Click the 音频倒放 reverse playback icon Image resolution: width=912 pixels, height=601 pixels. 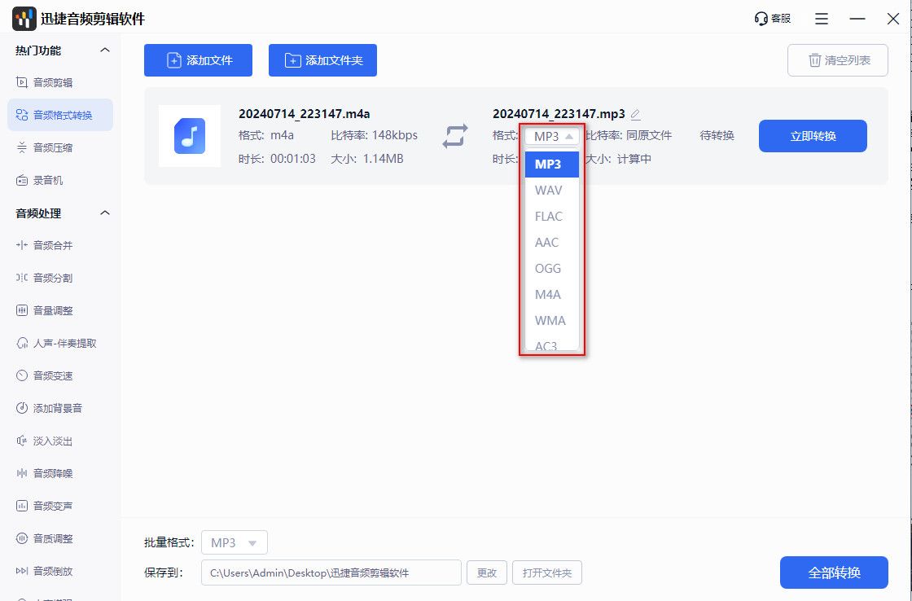21,572
